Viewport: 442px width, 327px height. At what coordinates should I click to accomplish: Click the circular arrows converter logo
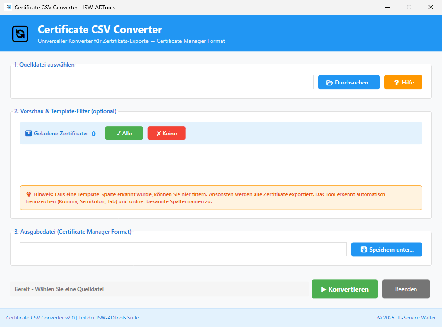tap(20, 34)
